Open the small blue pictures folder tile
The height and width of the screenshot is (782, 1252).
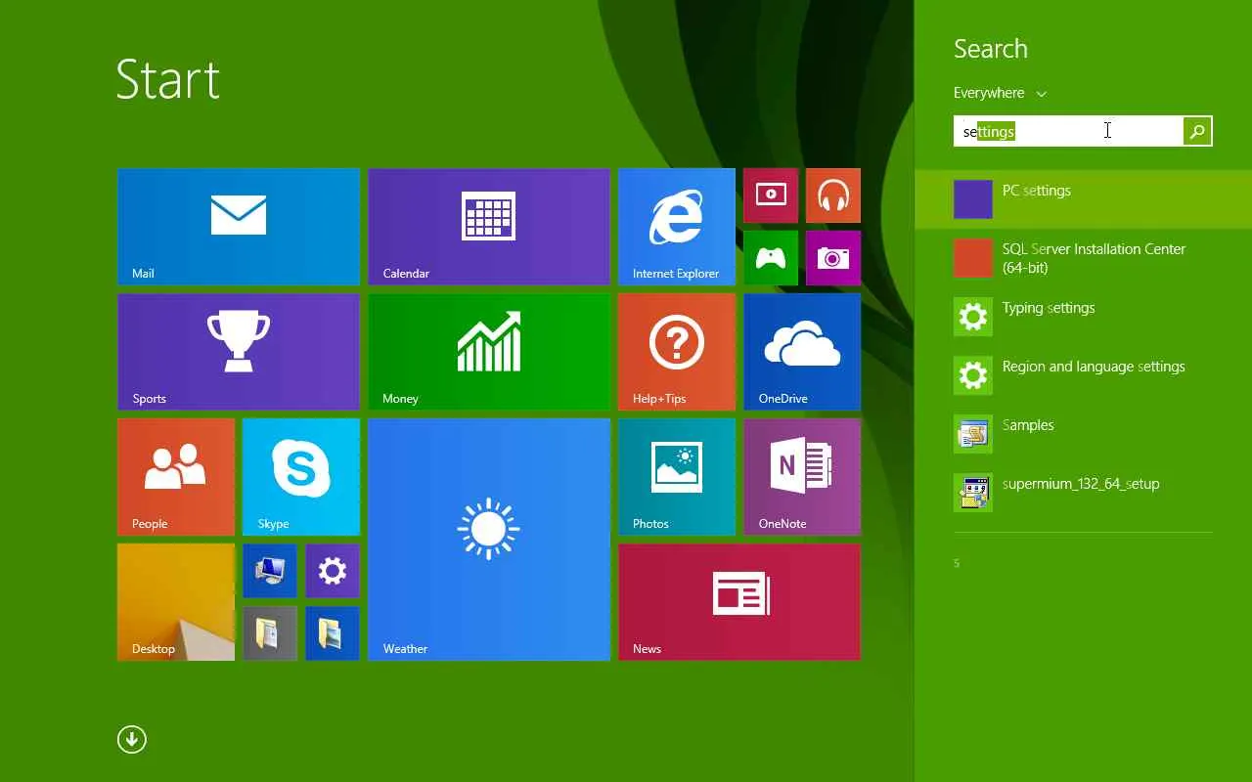(333, 633)
